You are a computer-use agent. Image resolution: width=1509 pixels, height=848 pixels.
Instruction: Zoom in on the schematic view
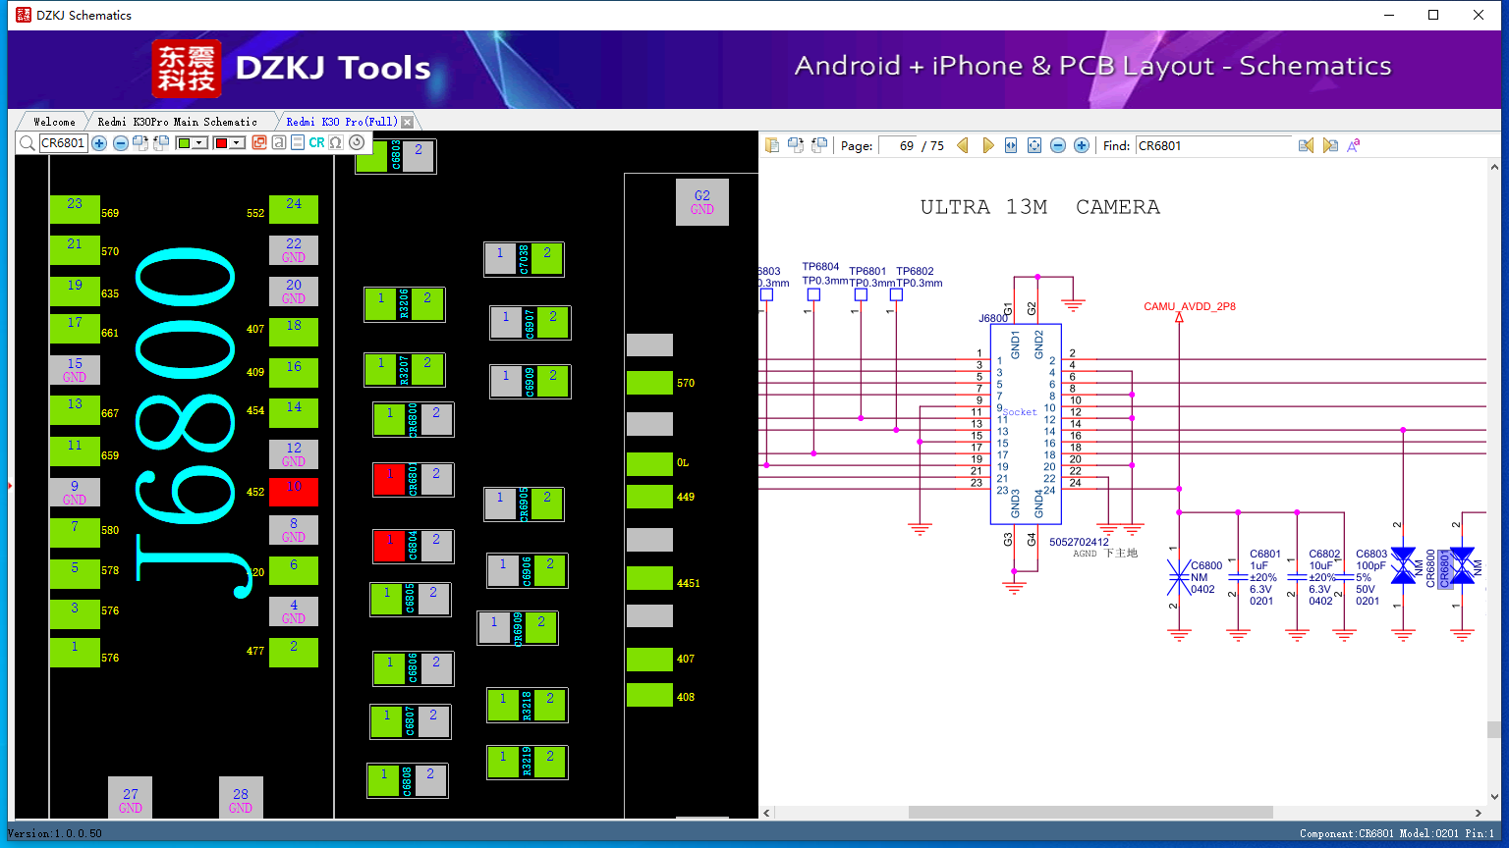click(1082, 145)
